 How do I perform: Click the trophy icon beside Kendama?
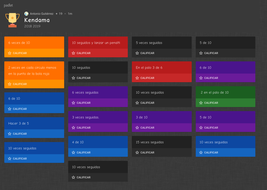(12, 20)
